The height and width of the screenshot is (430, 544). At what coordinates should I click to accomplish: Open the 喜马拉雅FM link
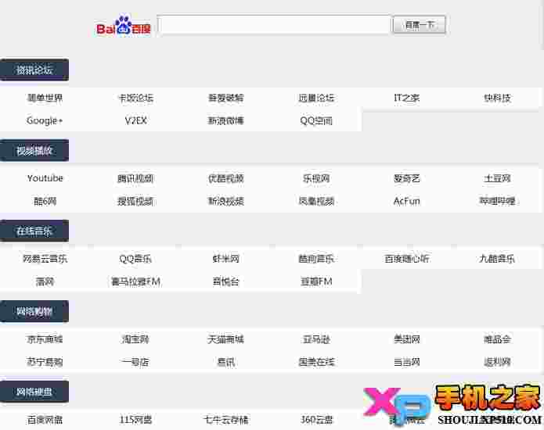tap(135, 281)
